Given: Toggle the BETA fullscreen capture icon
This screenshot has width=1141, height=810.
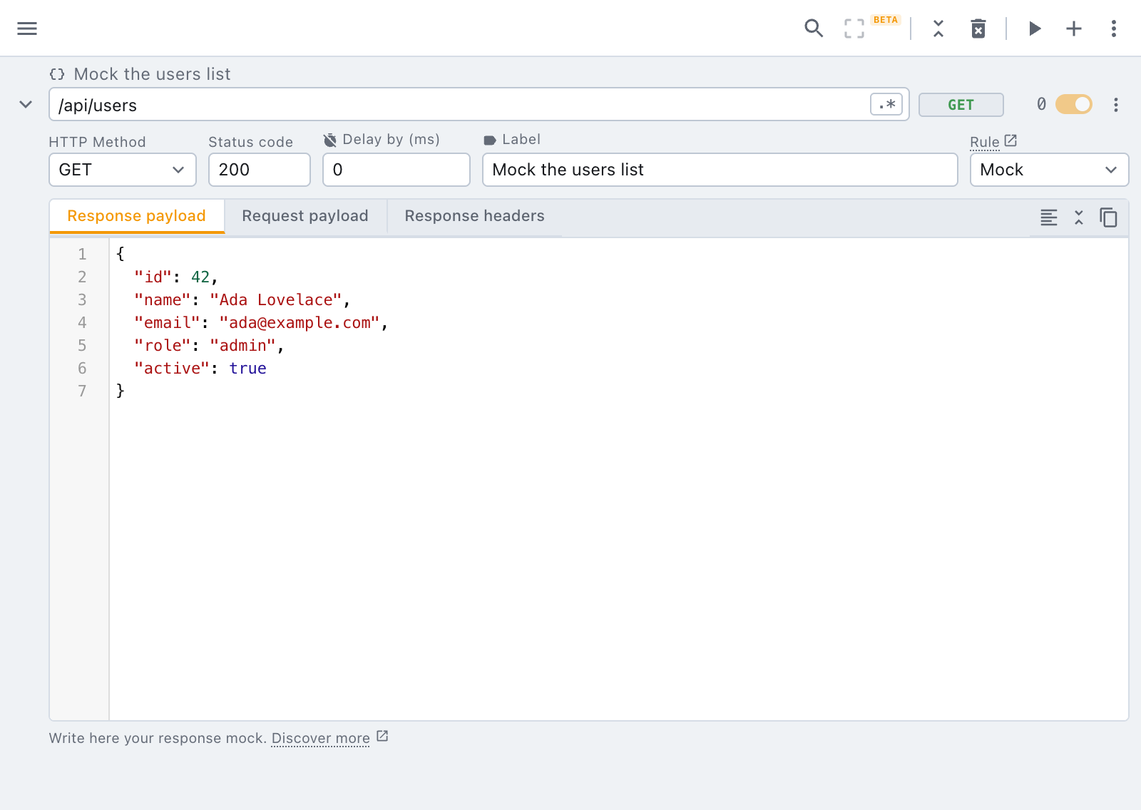Looking at the screenshot, I should tap(854, 29).
